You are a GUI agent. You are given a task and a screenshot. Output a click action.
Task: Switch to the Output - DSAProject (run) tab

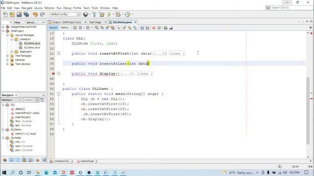point(67,22)
